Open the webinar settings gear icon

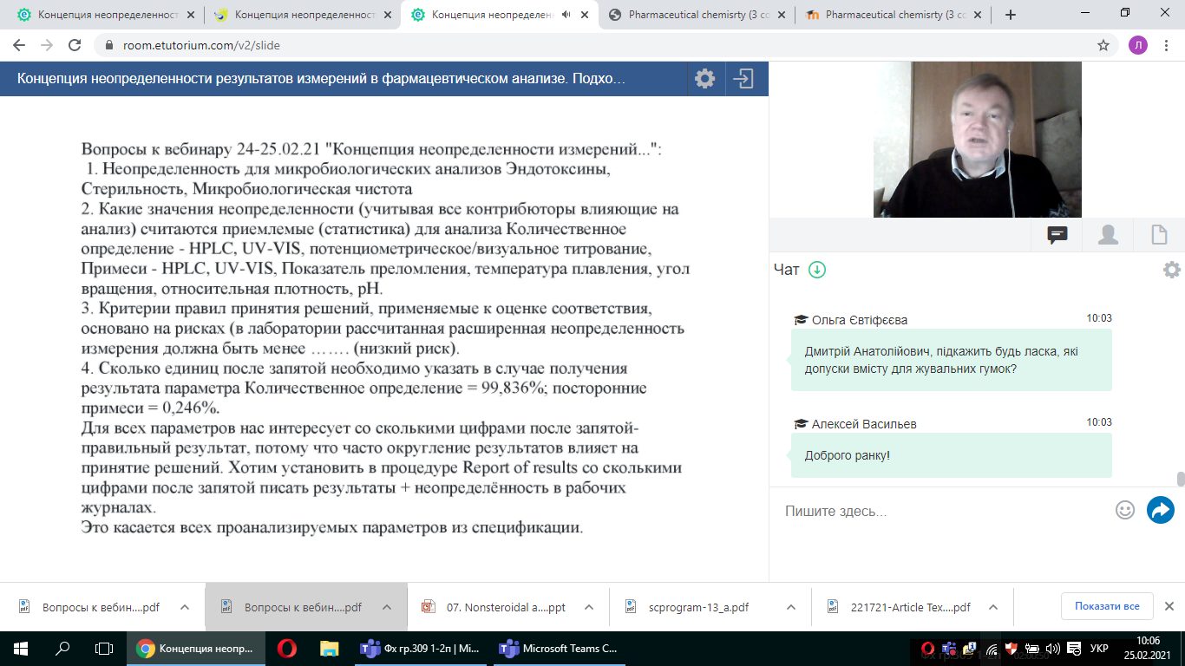pos(704,79)
